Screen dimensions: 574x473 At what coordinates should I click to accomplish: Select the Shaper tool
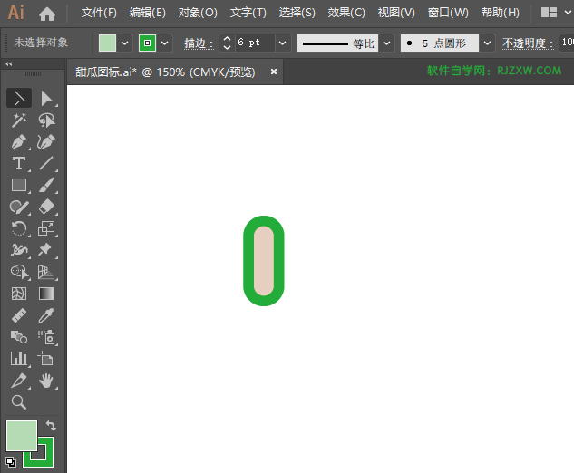coord(19,208)
